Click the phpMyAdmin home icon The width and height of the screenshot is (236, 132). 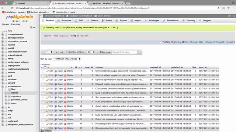point(13,21)
